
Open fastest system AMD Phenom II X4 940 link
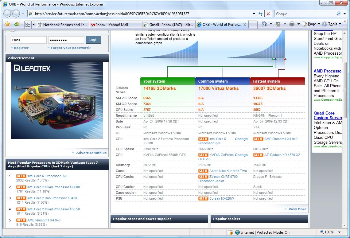(281, 139)
